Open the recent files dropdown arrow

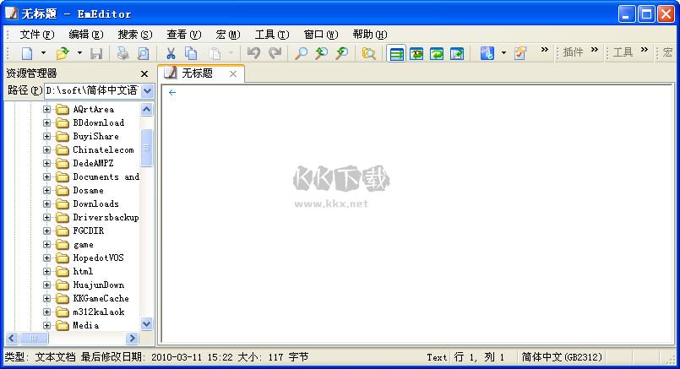pyautogui.click(x=79, y=53)
